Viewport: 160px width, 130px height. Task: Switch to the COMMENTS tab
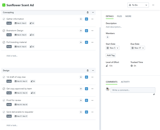[x=112, y=82]
